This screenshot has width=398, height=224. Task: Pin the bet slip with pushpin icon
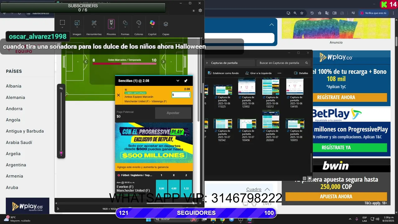click(186, 81)
